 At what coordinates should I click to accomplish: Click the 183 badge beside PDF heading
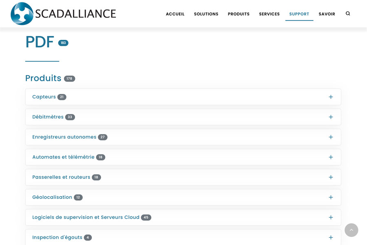(63, 43)
